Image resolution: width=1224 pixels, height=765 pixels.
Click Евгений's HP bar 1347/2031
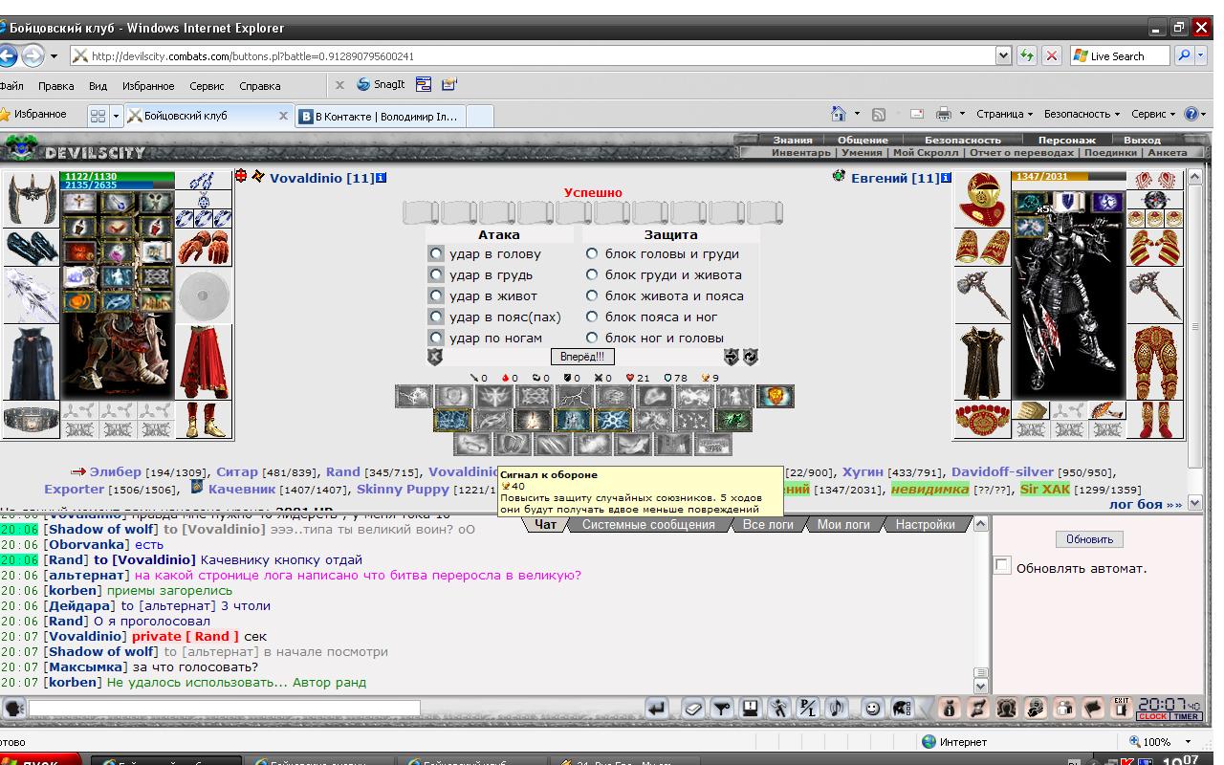tap(1070, 177)
